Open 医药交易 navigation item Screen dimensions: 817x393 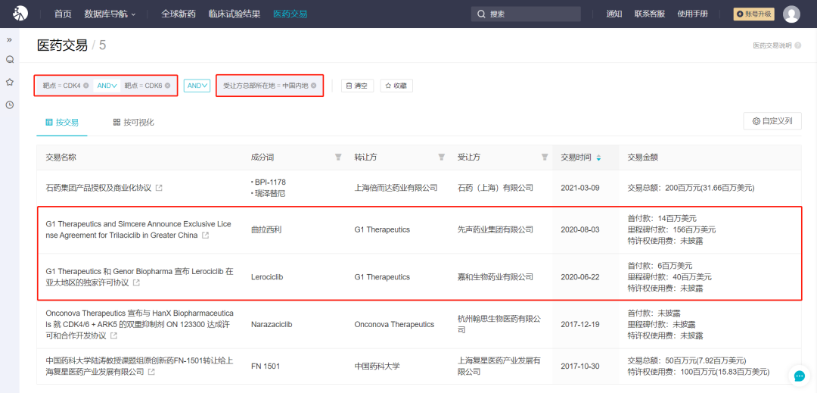(290, 14)
